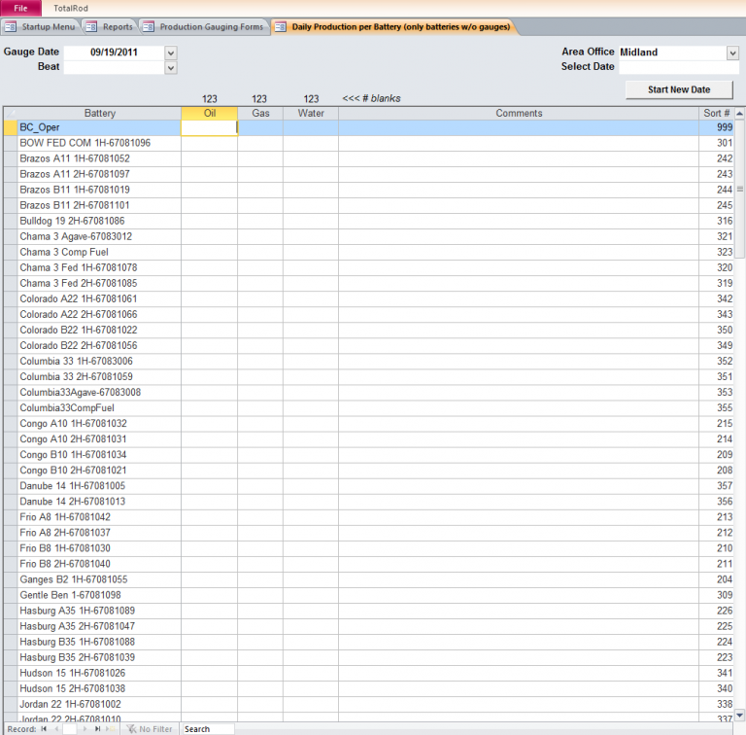Go to first record navigation button
This screenshot has width=746, height=735.
coord(43,729)
